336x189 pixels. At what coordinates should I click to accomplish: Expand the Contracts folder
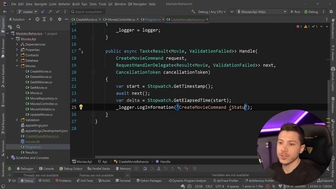(17, 55)
